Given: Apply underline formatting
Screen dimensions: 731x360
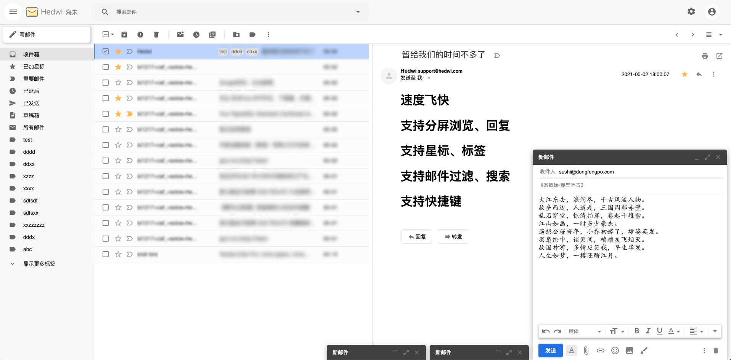Looking at the screenshot, I should (660, 331).
